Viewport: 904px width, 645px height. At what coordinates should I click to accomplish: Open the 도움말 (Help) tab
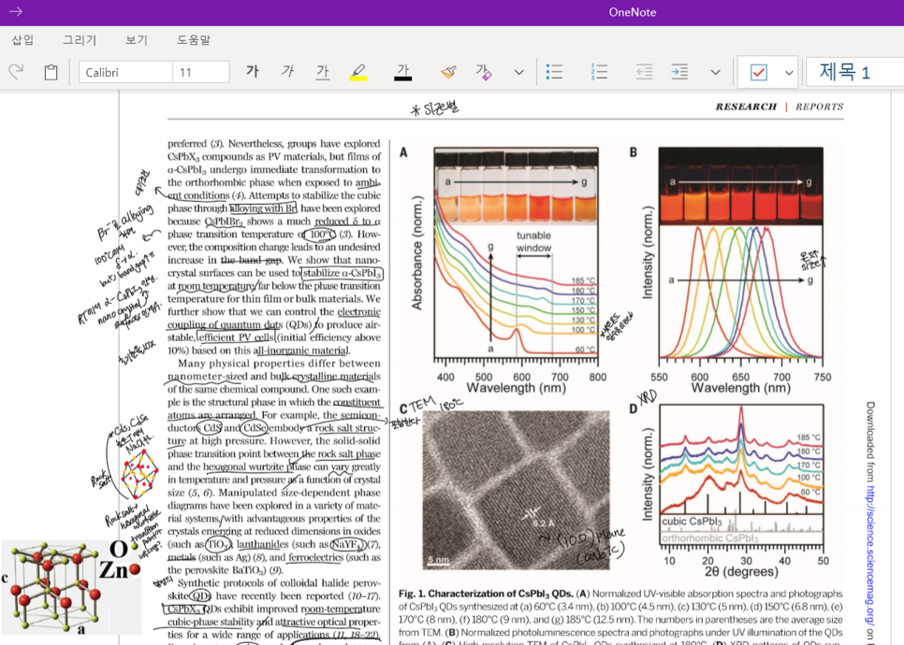[x=194, y=40]
